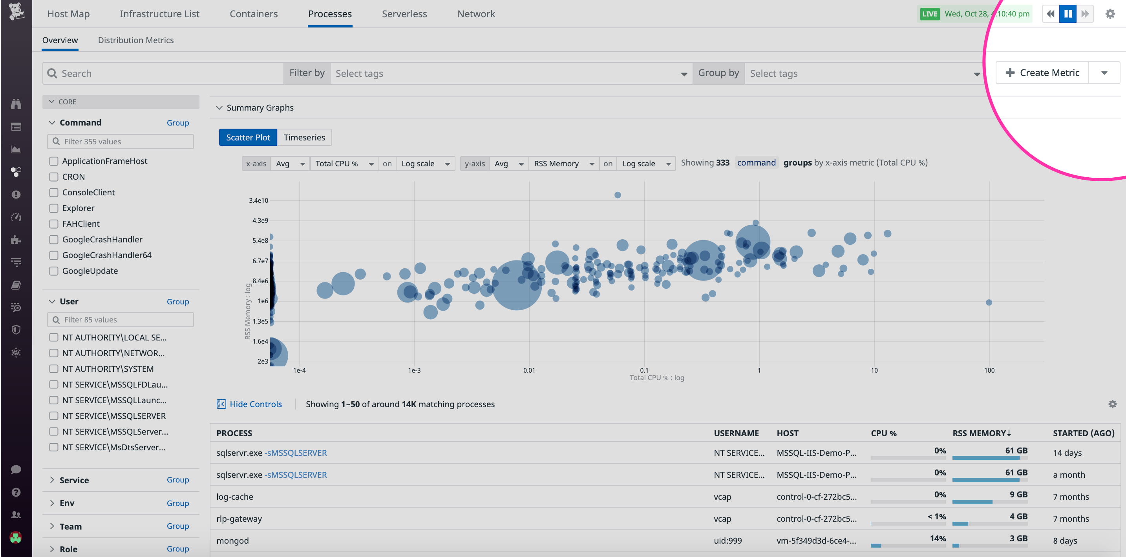Select the Dashboards graph icon in sidebar
This screenshot has width=1126, height=557.
coord(16,149)
